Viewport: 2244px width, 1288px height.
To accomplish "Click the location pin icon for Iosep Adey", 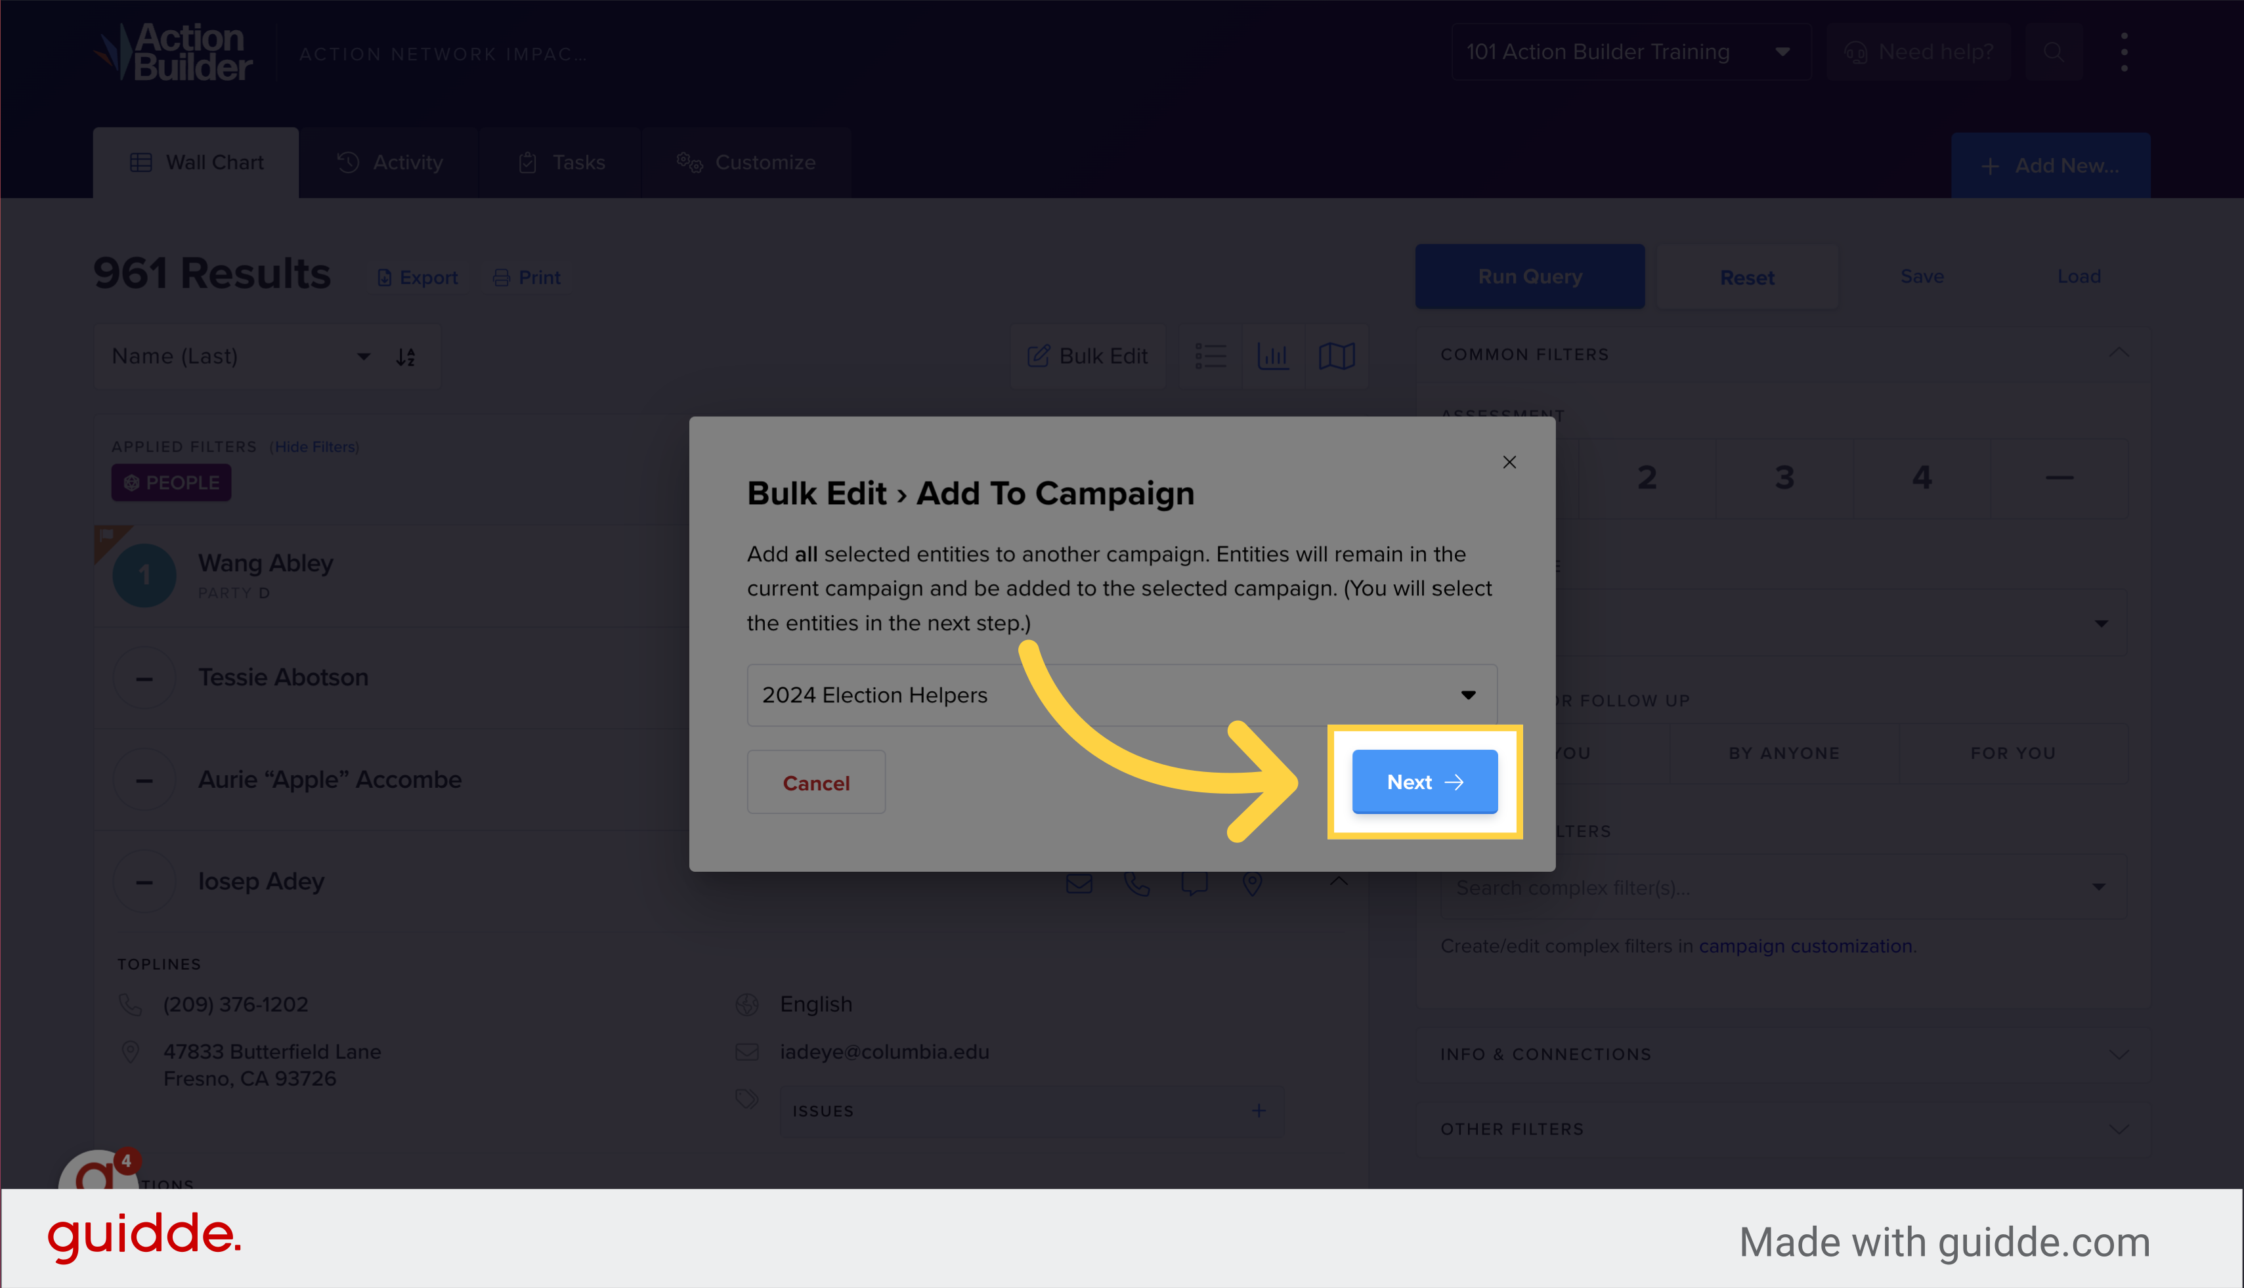I will pyautogui.click(x=1253, y=882).
